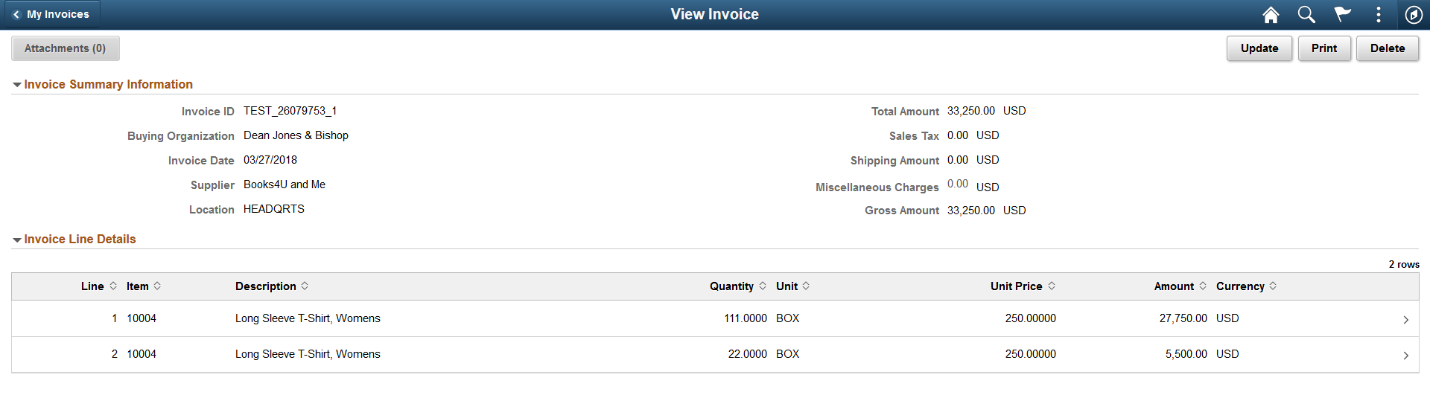
Task: Sort by Item column arrows
Action: [x=157, y=286]
